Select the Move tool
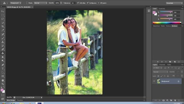 [3, 11]
